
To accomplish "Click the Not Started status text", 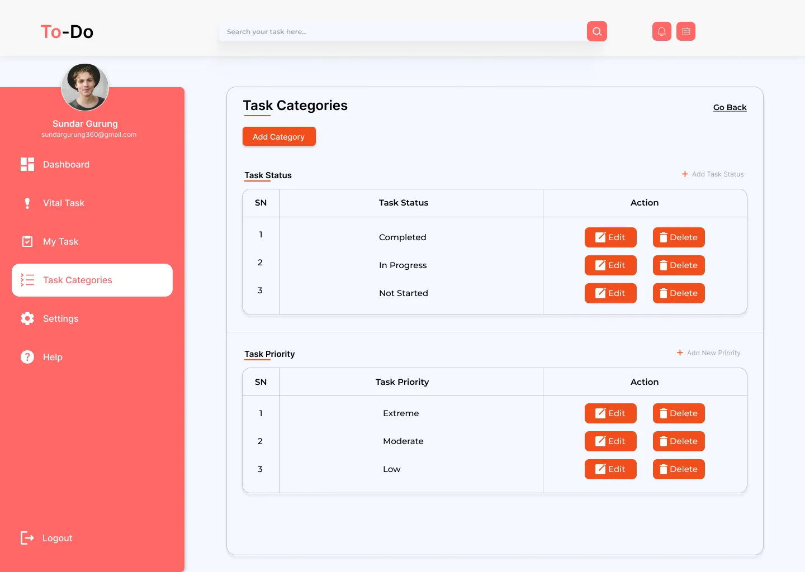I will click(x=404, y=293).
